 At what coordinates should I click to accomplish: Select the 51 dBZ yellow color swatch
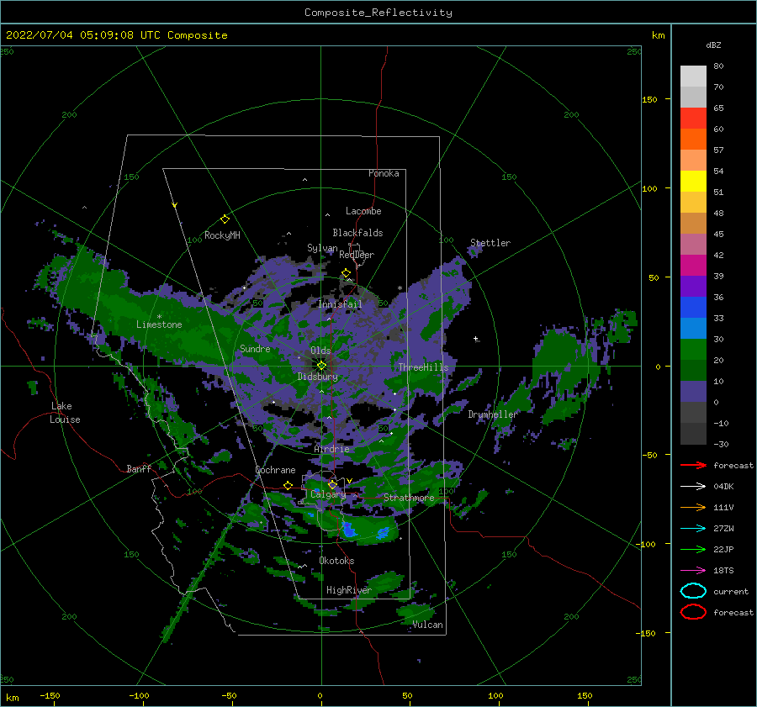tap(693, 181)
